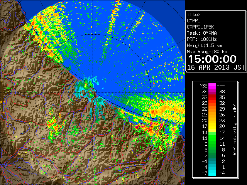Screen dimensions: 247x185
Task: Click the '---' entry at legend top right
Action: pyautogui.click(x=221, y=86)
